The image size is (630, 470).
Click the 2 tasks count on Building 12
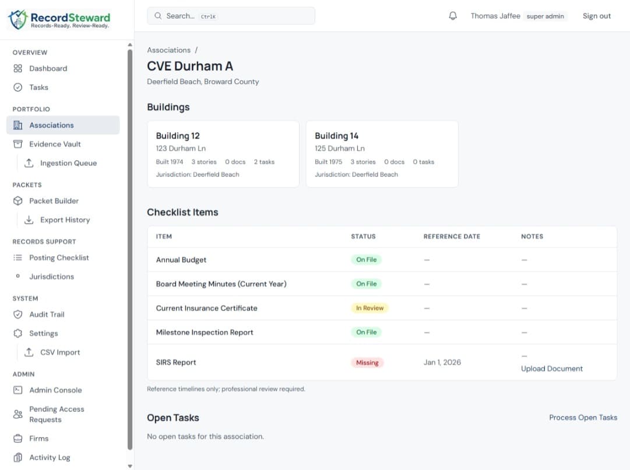click(x=264, y=162)
